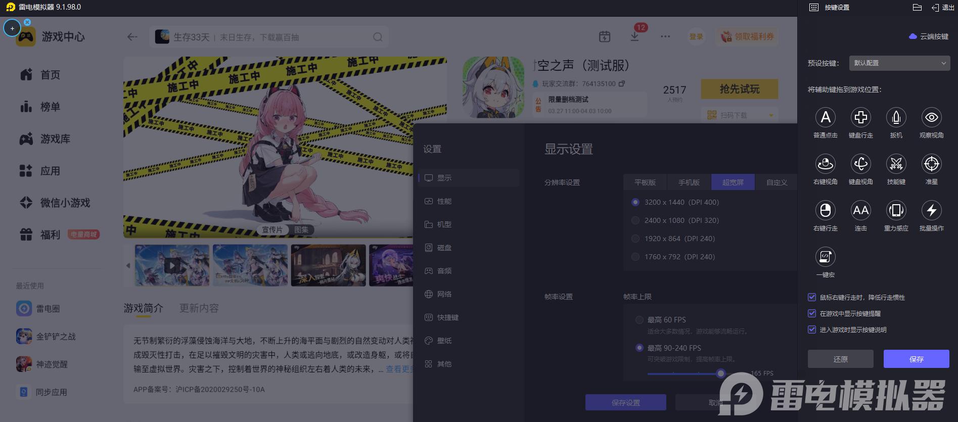Launch 雷电圈 from recently used
The width and height of the screenshot is (958, 422).
click(38, 308)
